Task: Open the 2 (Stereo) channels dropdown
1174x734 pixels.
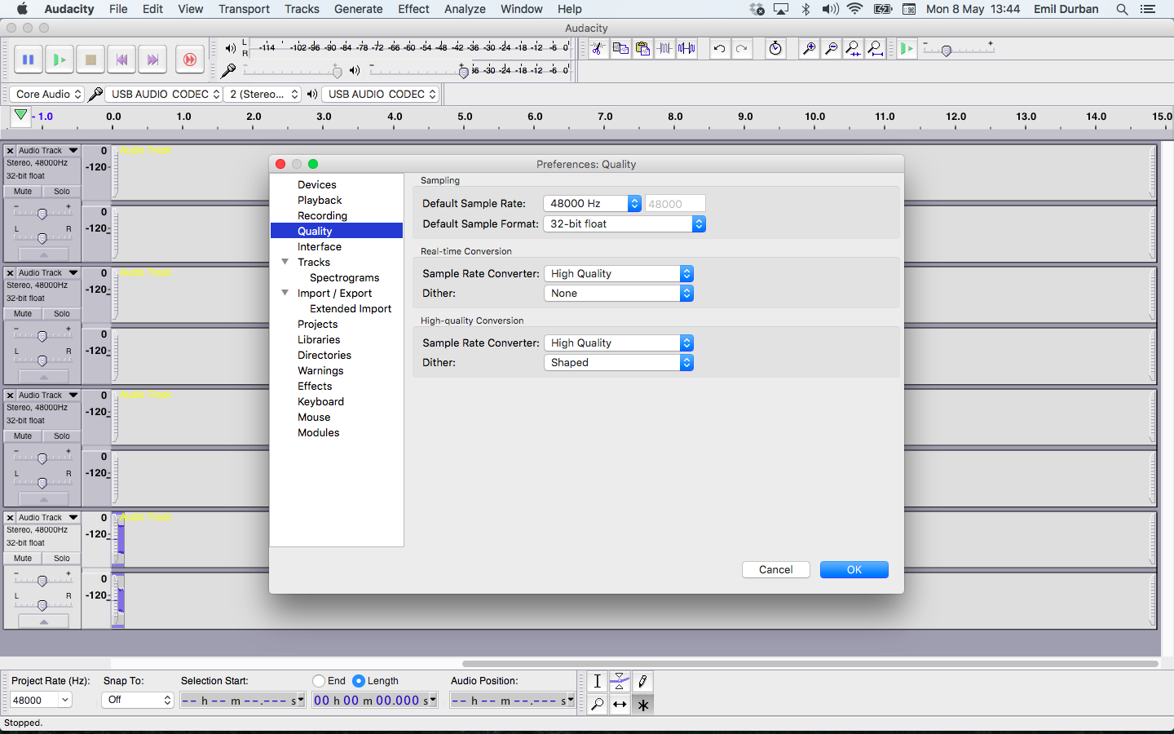Action: 263,95
